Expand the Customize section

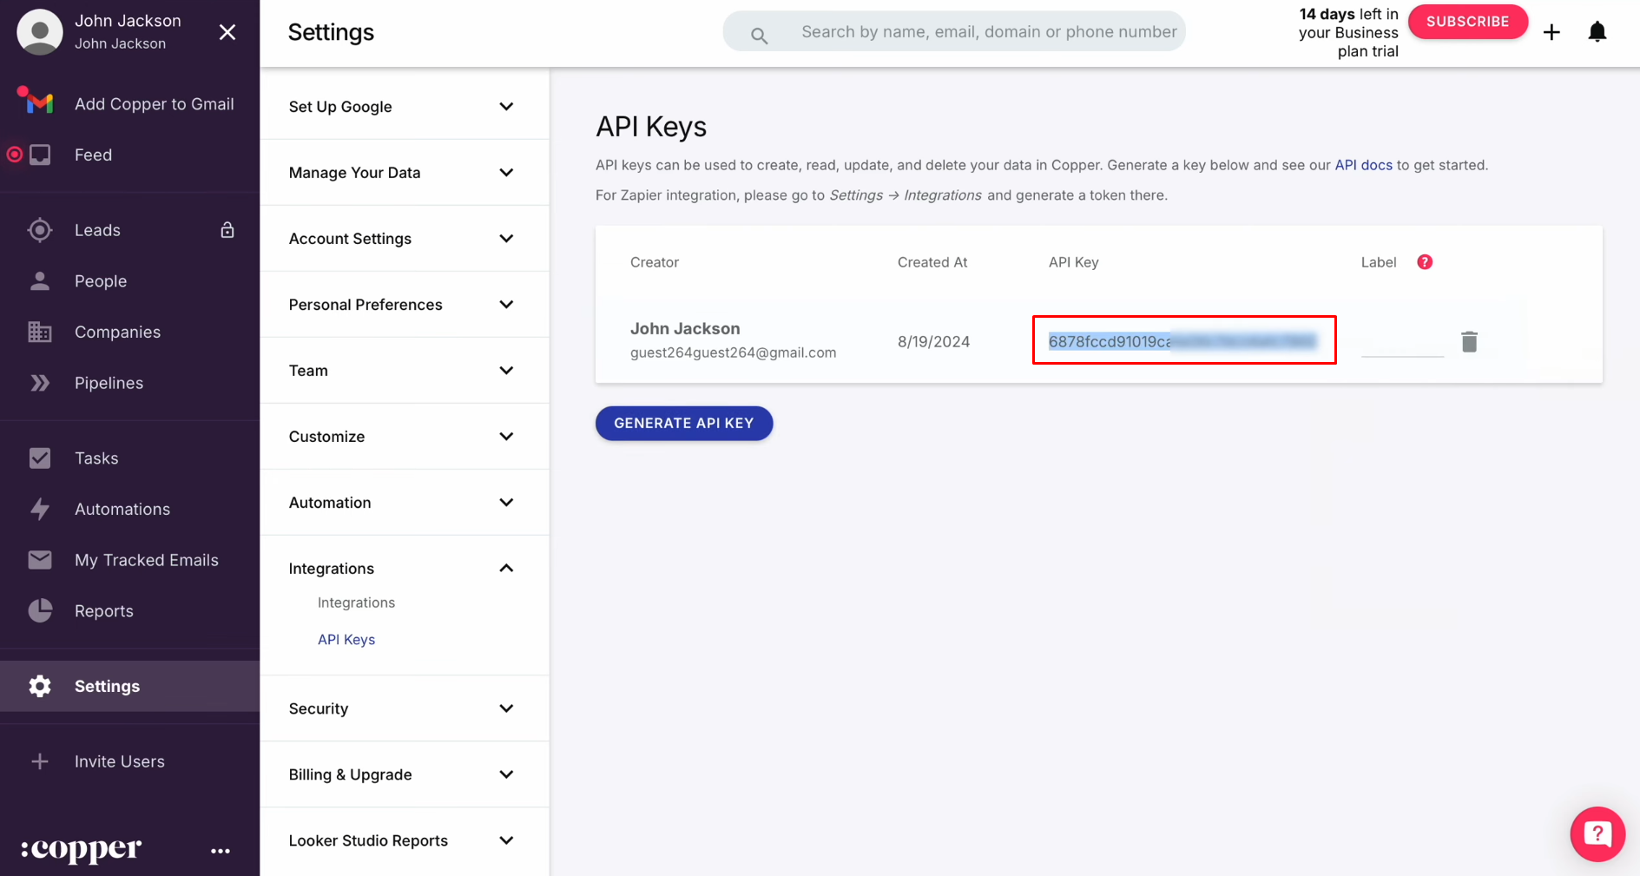pyautogui.click(x=405, y=437)
